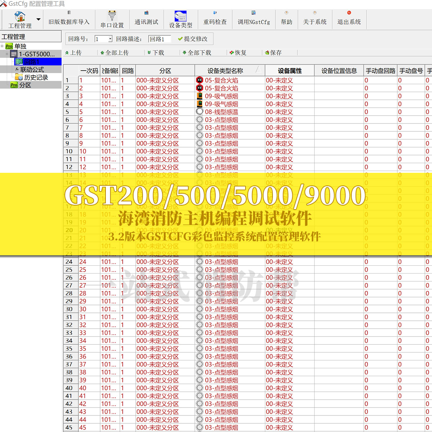
Task: Click the 下载 download action
Action: tap(156, 53)
